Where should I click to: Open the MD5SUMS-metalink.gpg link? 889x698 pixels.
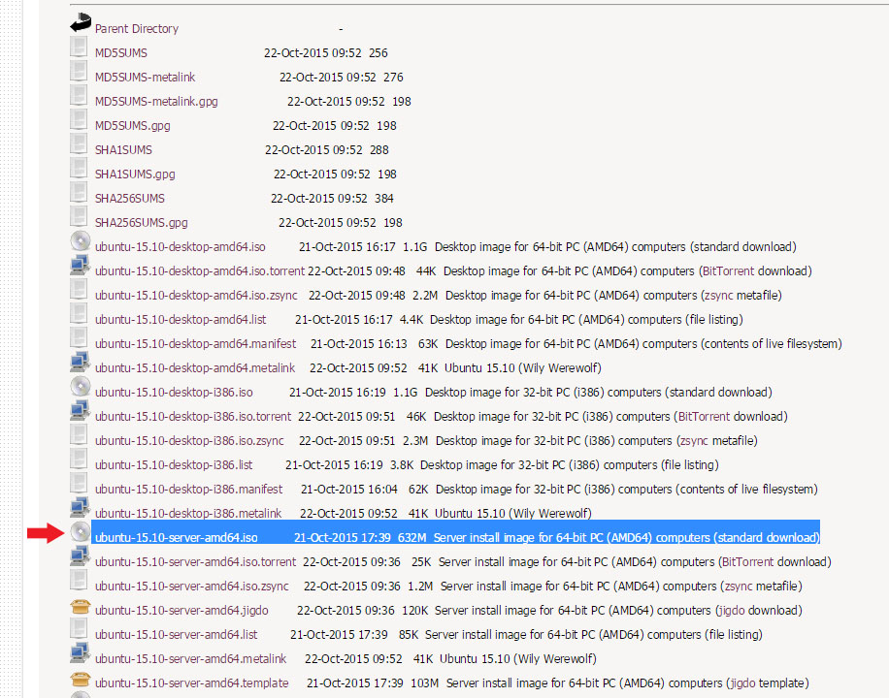click(x=156, y=102)
